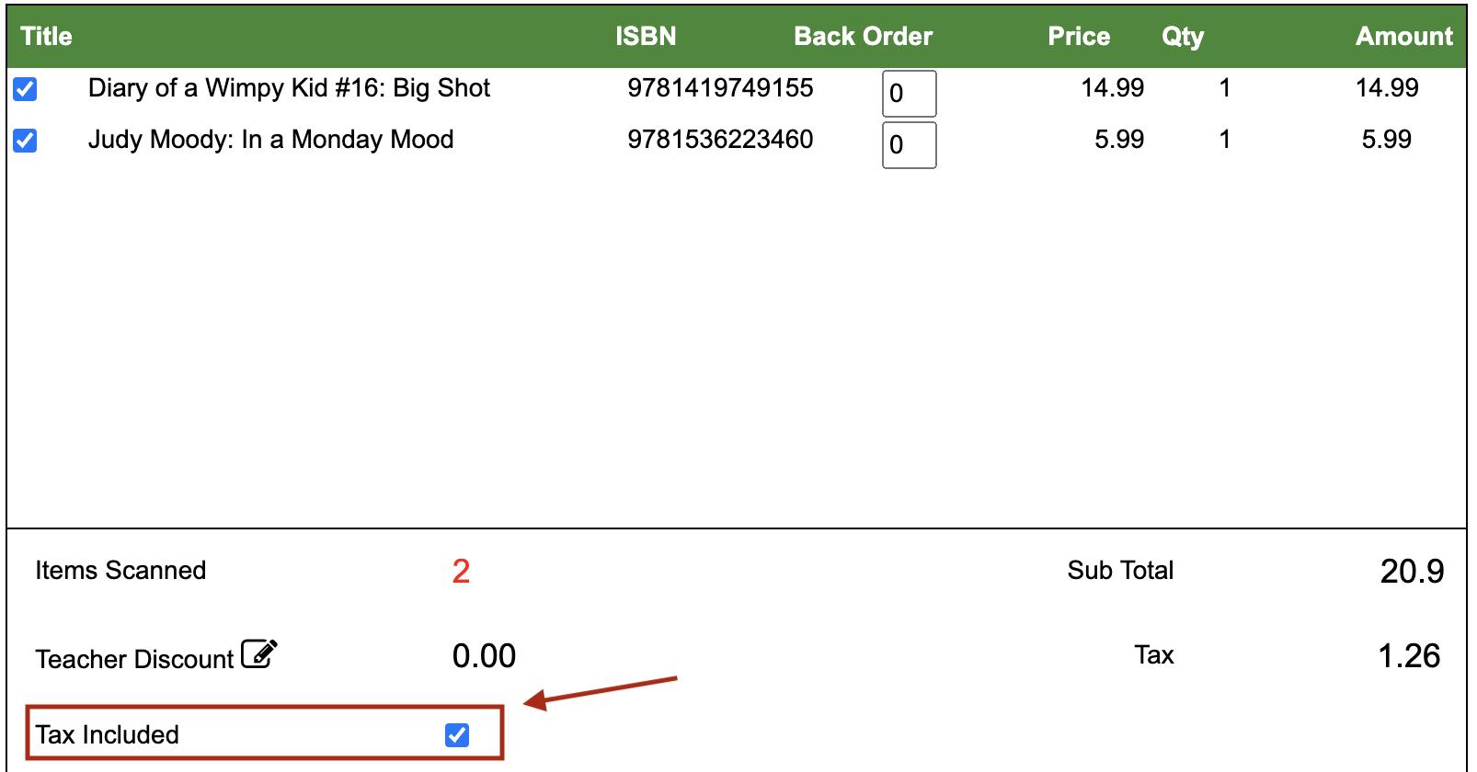Image resolution: width=1477 pixels, height=772 pixels.
Task: Select the ISBN column header
Action: click(646, 37)
